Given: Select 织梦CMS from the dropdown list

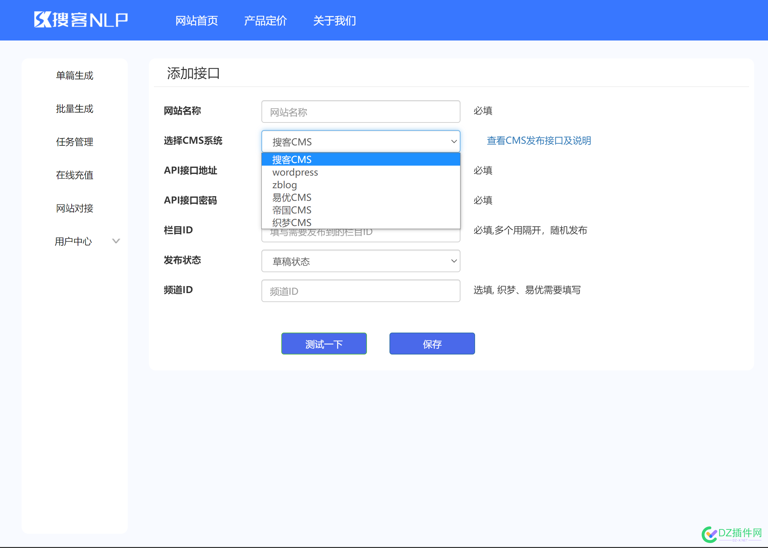Looking at the screenshot, I should coord(361,222).
